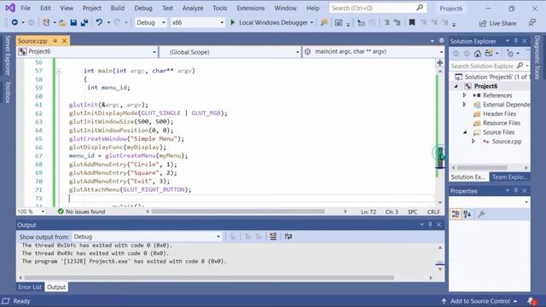
Task: Click the notifications icon in the status bar
Action: 531,301
